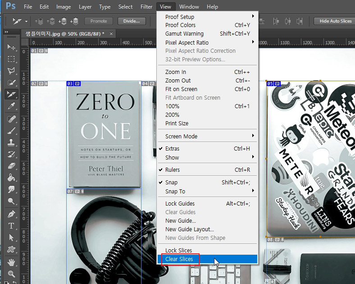Toggle Extras in View menu
Image resolution: width=355 pixels, height=284 pixels.
click(207, 149)
